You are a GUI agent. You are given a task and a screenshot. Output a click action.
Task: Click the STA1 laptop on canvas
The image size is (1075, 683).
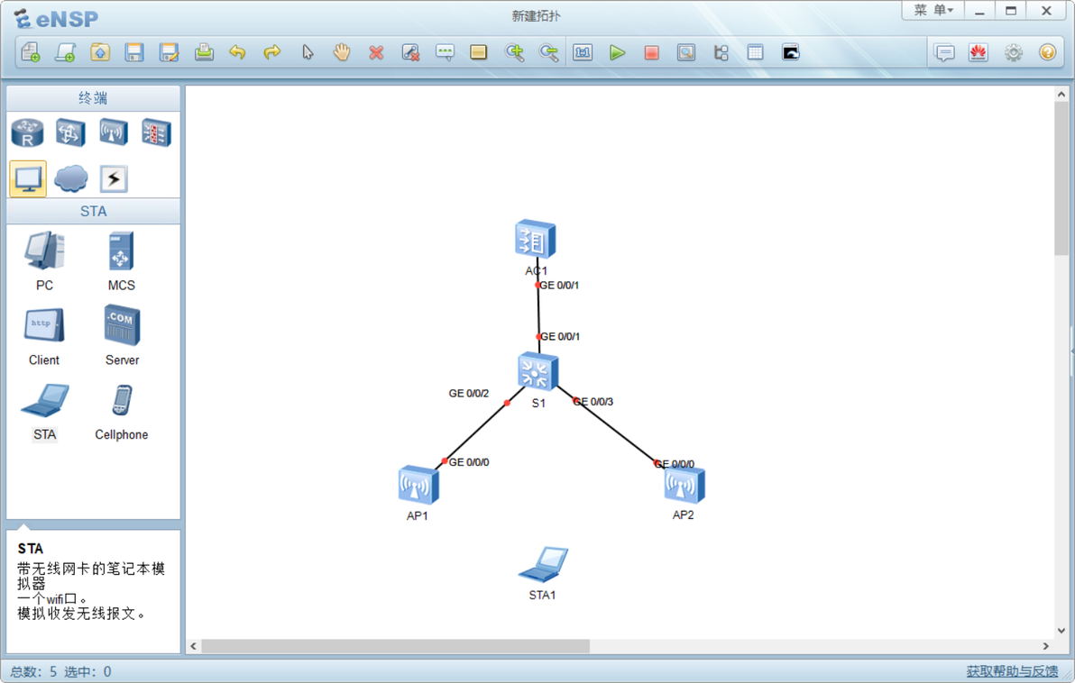tap(543, 564)
